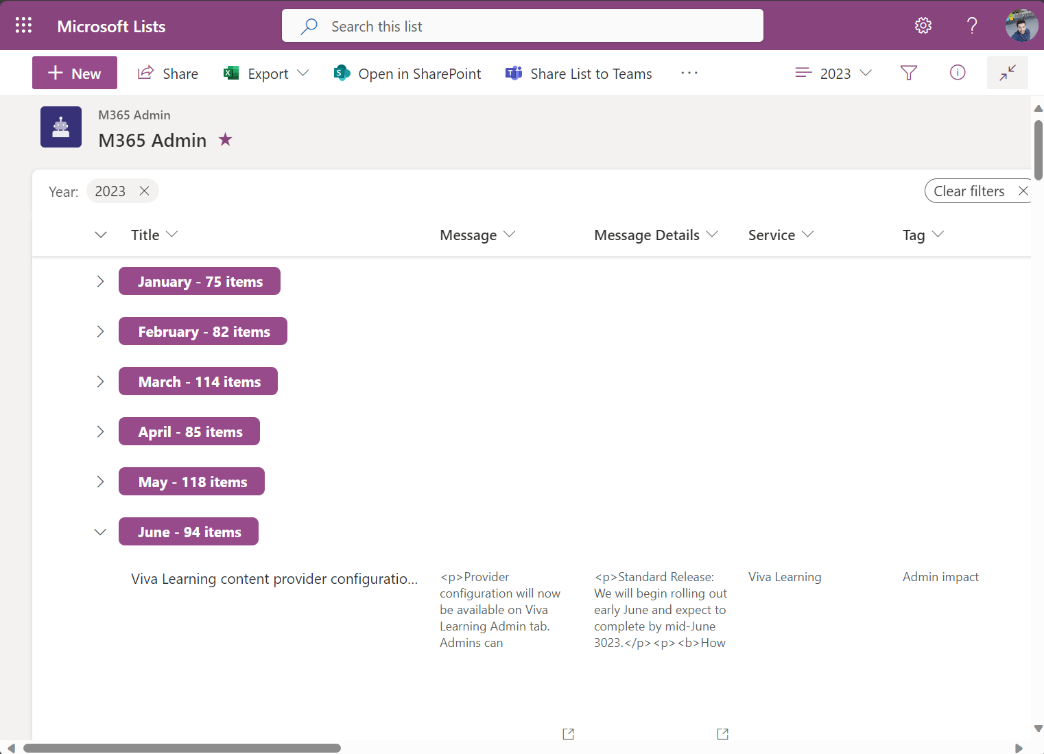Open Lists settings via the gear icon

click(923, 25)
